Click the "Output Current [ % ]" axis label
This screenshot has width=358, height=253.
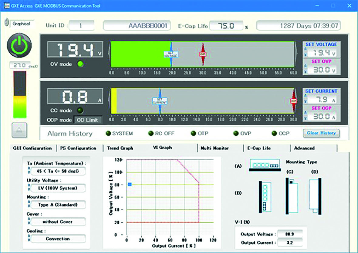(174, 246)
